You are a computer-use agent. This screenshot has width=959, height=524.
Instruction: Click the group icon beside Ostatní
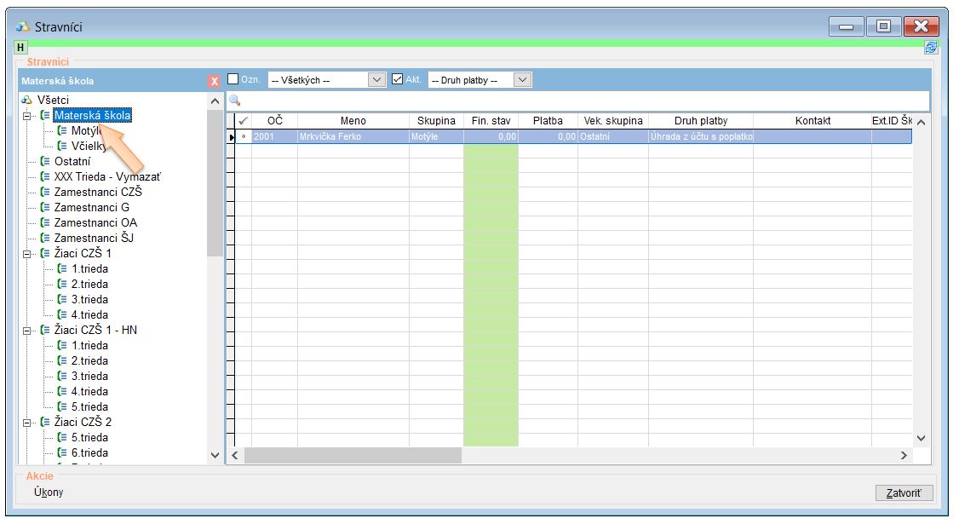[45, 161]
